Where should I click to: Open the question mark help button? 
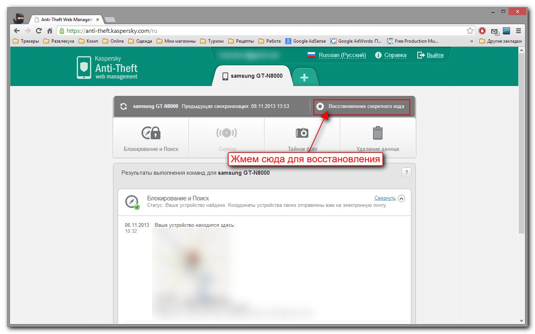(406, 172)
